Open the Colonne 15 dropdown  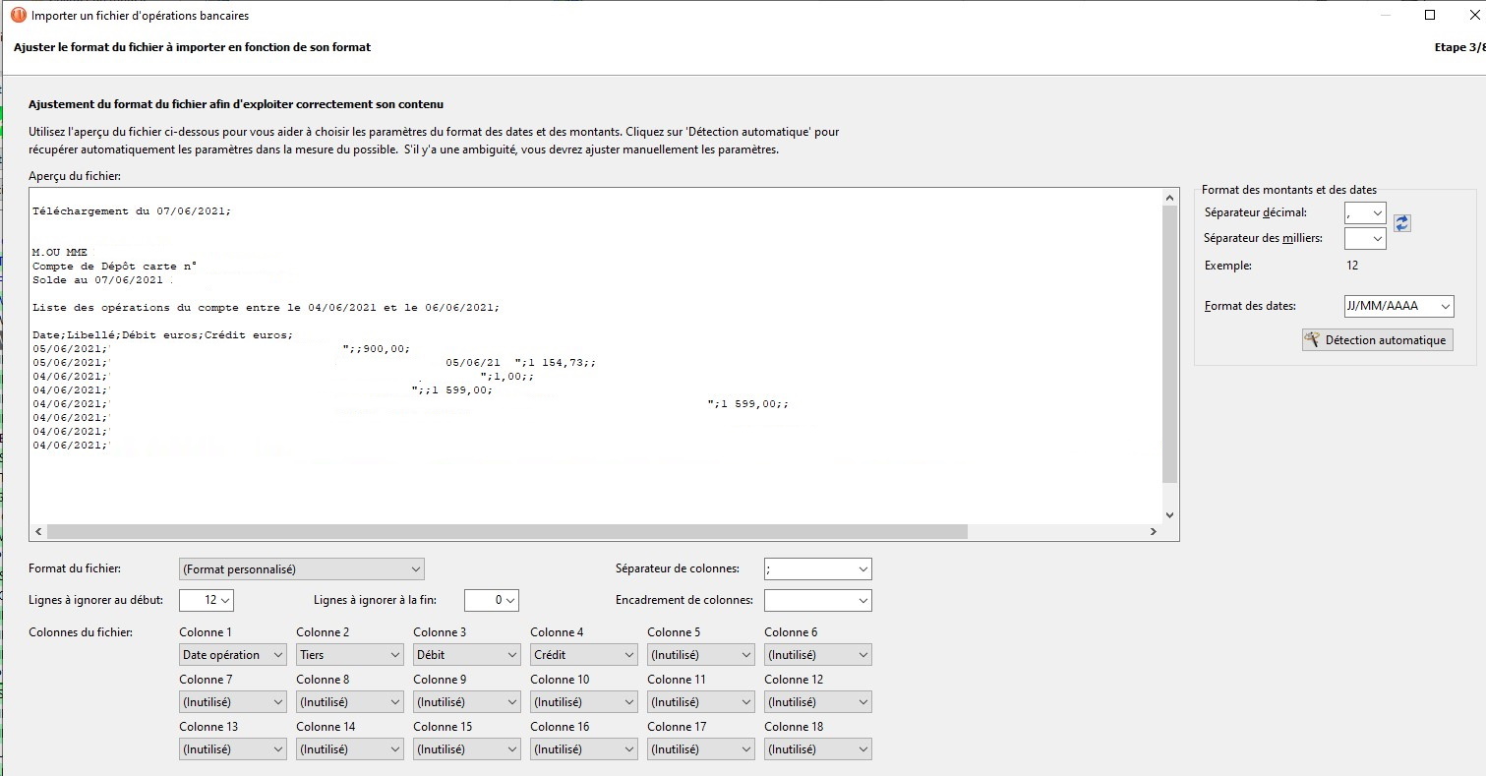466,749
